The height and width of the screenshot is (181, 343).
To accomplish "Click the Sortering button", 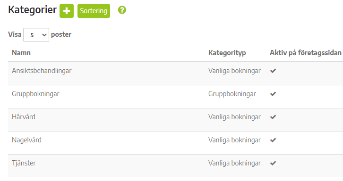I will pyautogui.click(x=94, y=11).
